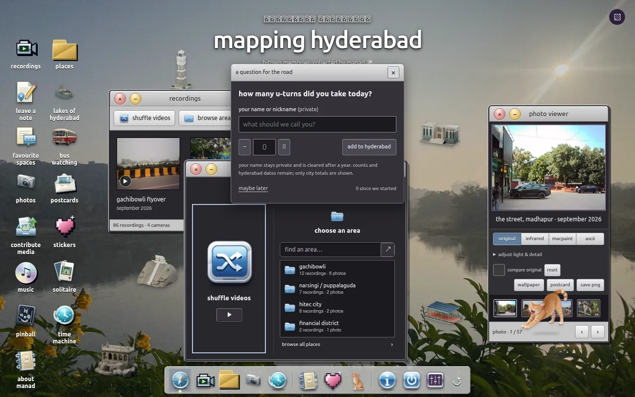Expand adjust light & detail section
The image size is (635, 397).
pyautogui.click(x=517, y=255)
